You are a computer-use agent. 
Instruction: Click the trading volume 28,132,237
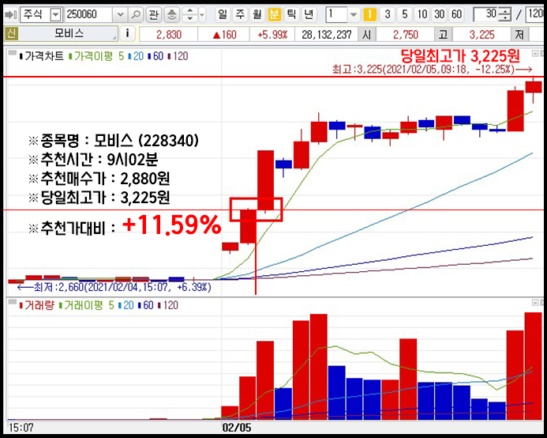pos(327,35)
